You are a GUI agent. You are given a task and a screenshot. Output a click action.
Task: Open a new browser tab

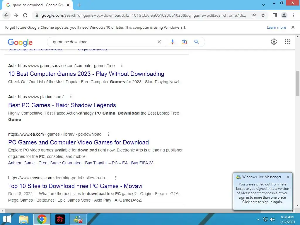[x=79, y=5]
